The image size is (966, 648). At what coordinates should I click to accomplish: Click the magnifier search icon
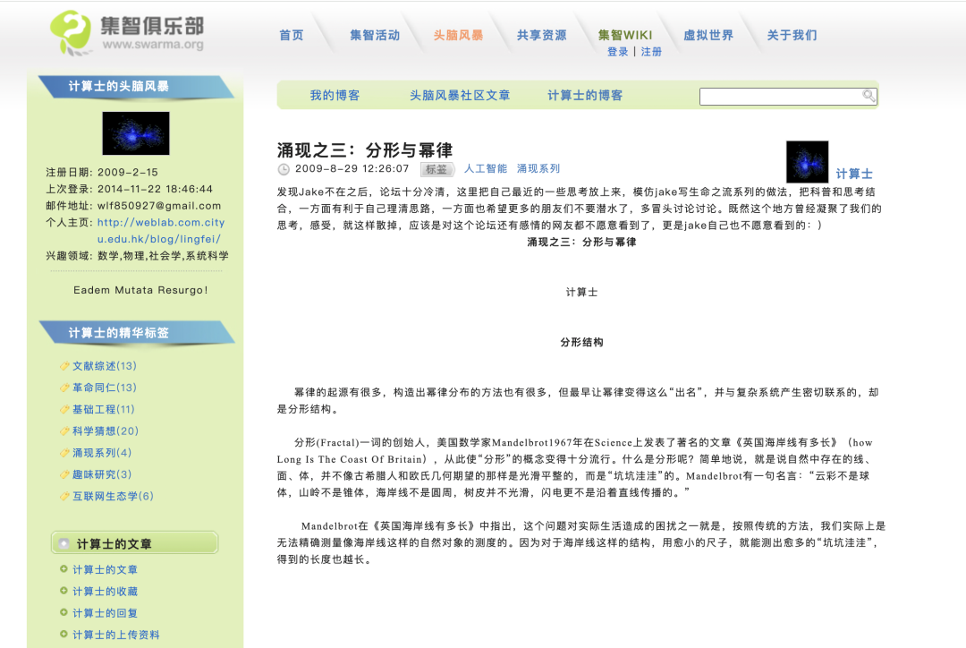point(869,96)
